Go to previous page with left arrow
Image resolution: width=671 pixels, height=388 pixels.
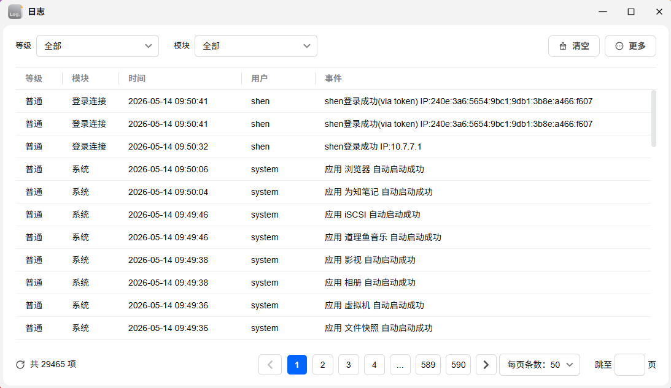tap(270, 365)
